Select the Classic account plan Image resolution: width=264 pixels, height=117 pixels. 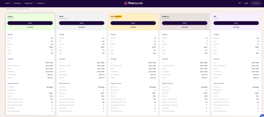point(30,23)
